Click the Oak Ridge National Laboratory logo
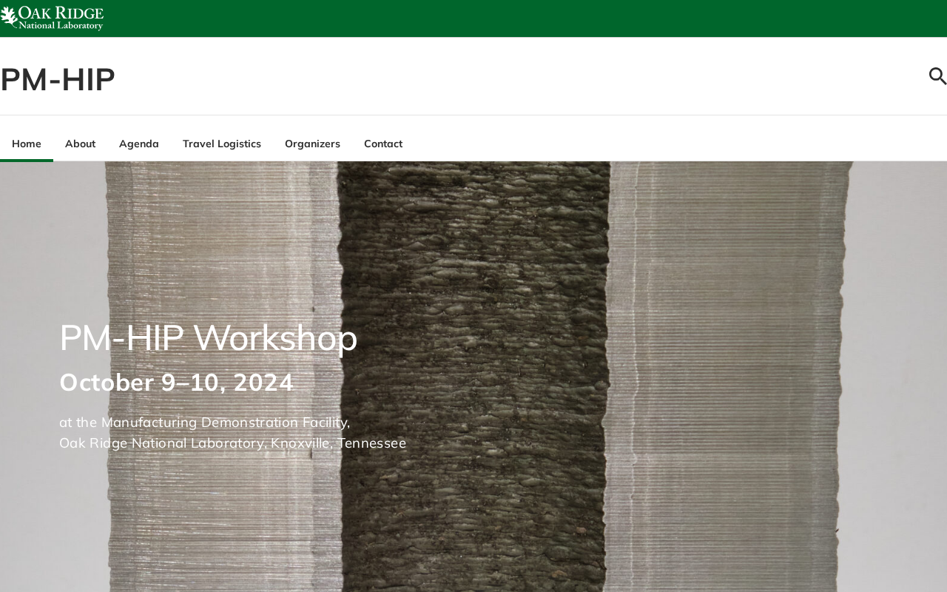 52,18
